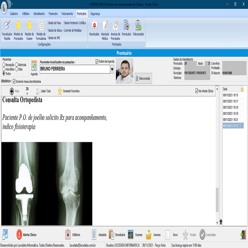Click Somente Favoritos star filter
This screenshot has height=248, width=248.
[60, 91]
